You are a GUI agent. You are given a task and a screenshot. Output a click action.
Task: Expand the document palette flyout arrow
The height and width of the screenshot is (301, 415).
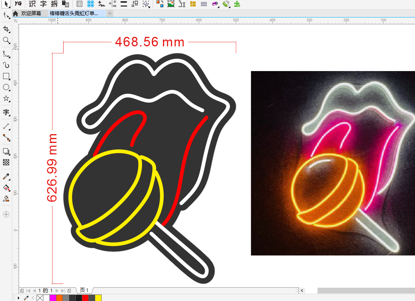[x=19, y=298]
